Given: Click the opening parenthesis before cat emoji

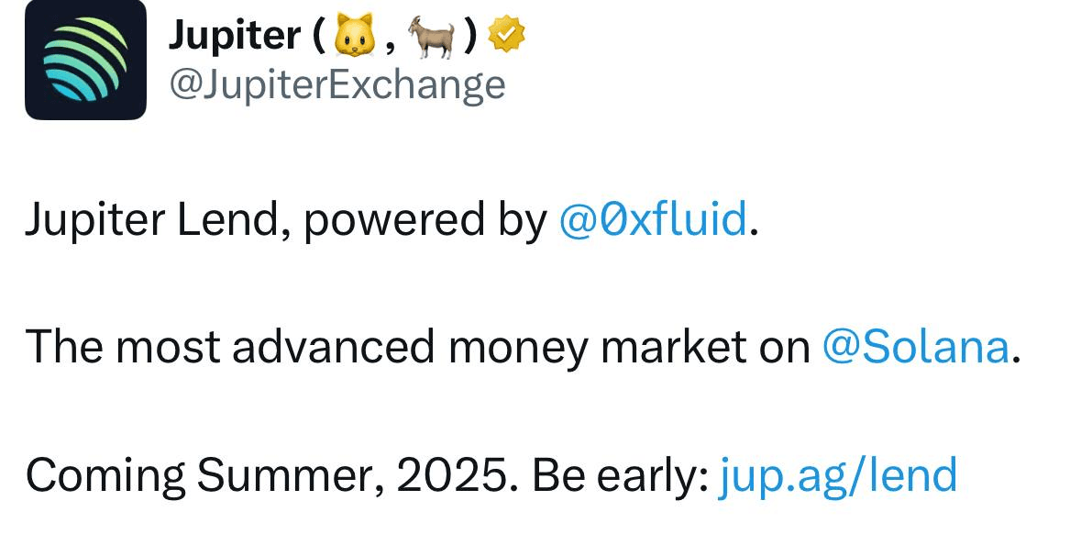Looking at the screenshot, I should (x=318, y=37).
